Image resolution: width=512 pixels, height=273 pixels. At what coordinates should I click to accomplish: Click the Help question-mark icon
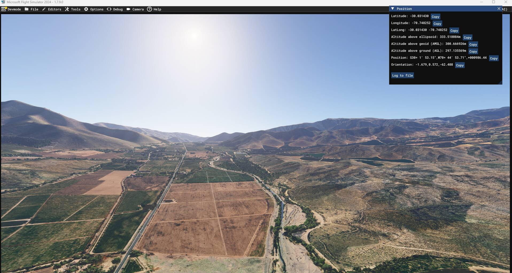(149, 9)
